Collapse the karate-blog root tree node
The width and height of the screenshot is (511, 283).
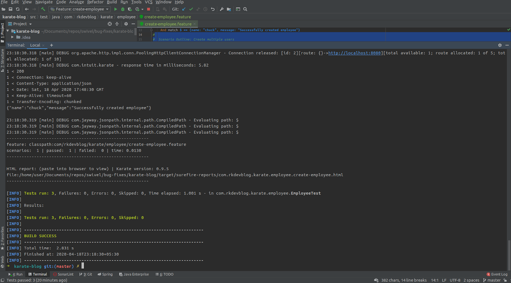[x=8, y=31]
